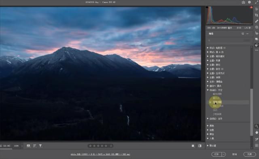
Task: Toggle highlight clipping warning on histogram
Action: (251, 7)
